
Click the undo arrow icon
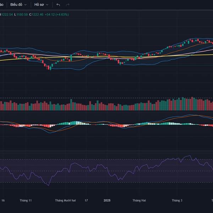58,5
